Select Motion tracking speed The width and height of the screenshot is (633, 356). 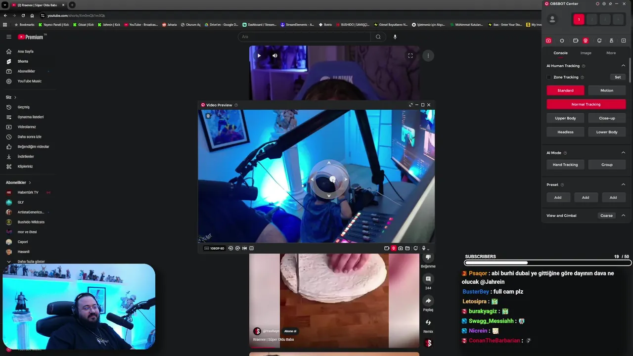[x=607, y=90]
